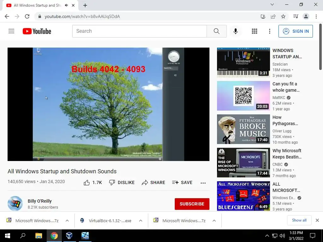Open YouTube settings three-dot menu
Image resolution: width=323 pixels, height=242 pixels.
[269, 31]
